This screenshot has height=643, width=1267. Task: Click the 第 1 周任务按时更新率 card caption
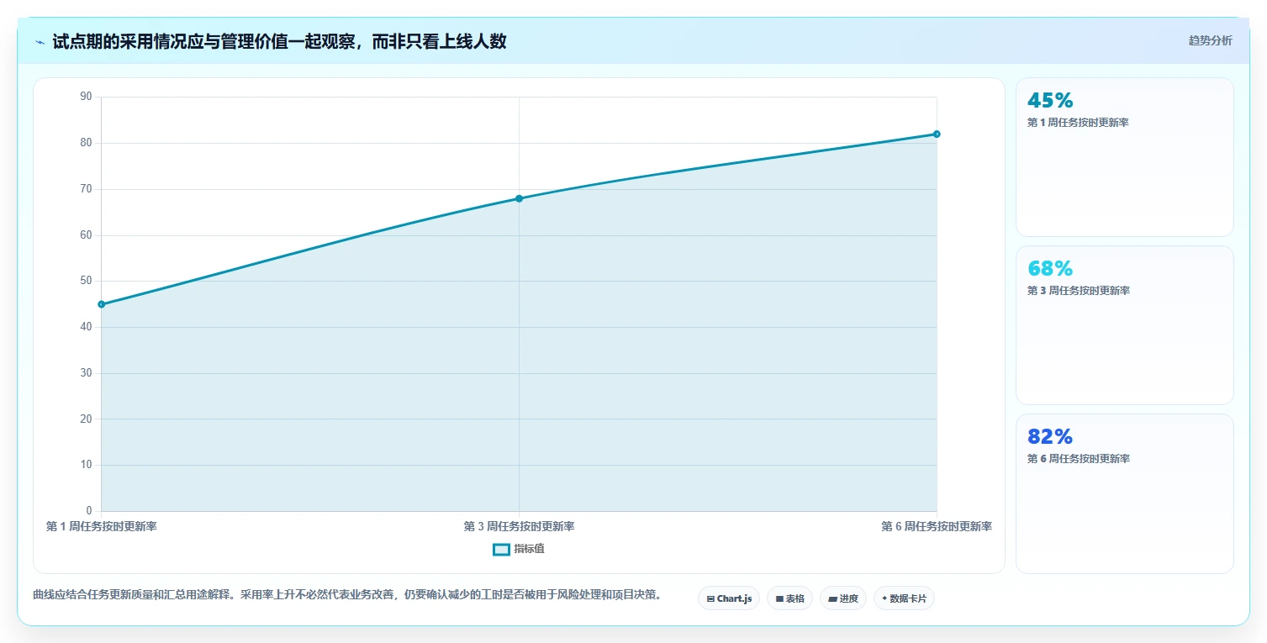pyautogui.click(x=1078, y=123)
